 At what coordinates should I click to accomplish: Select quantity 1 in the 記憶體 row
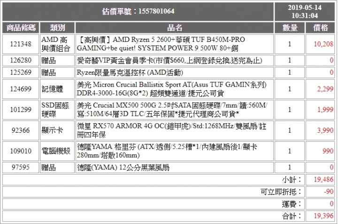(x=290, y=89)
